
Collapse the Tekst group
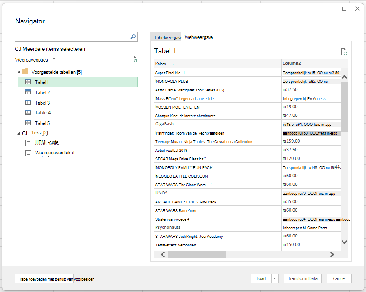coord(18,134)
